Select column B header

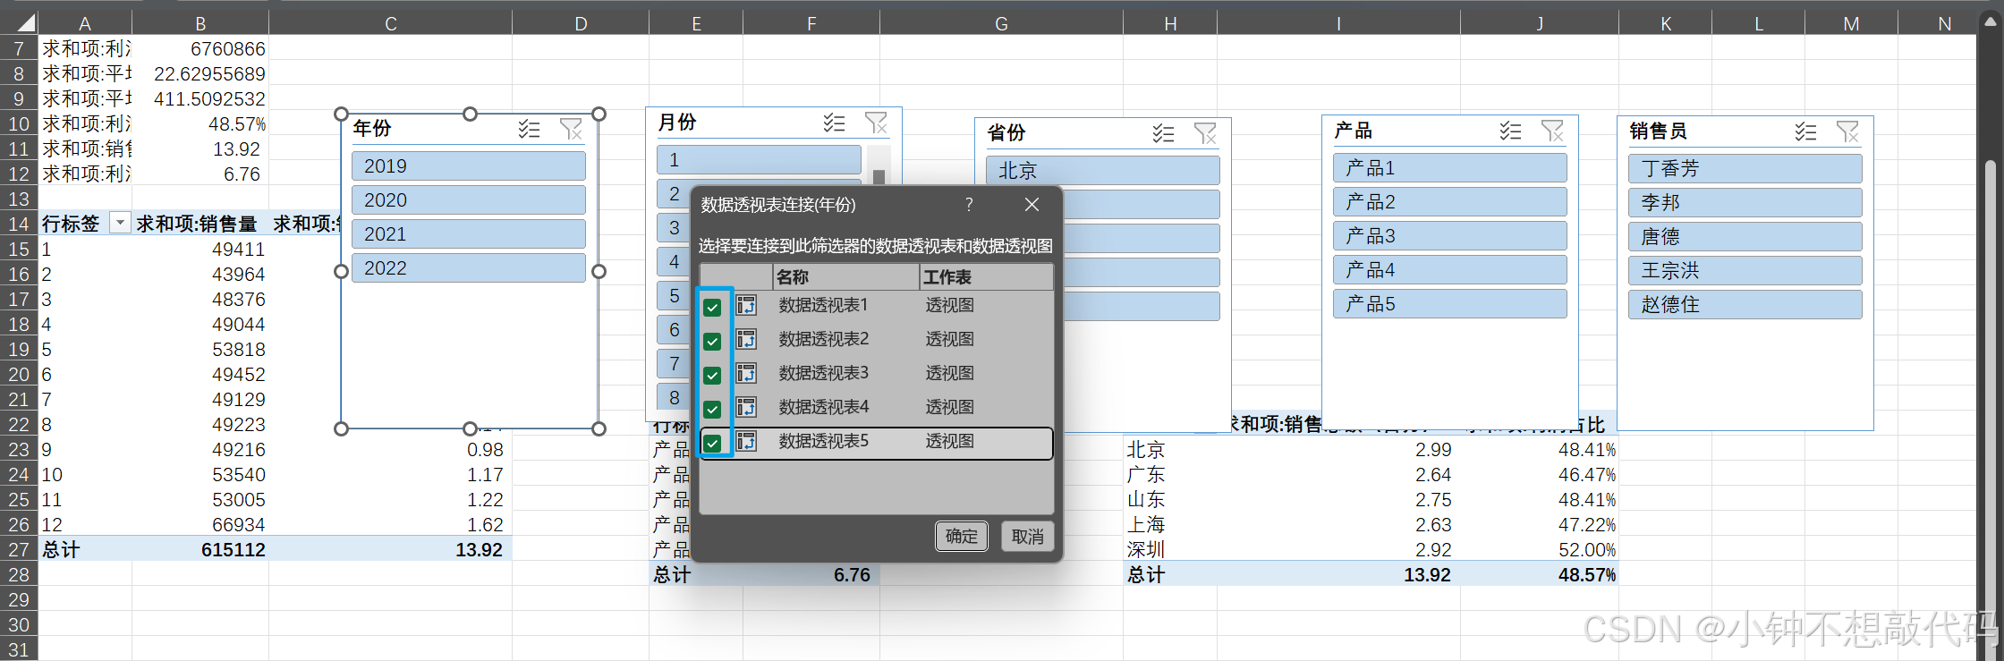(x=200, y=23)
